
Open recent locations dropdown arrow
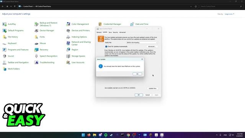coord(11,7)
